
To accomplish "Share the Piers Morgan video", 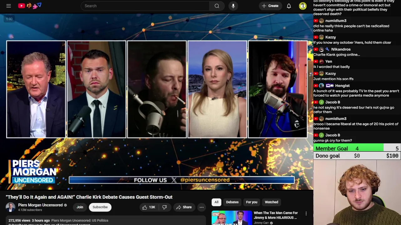I will click(x=184, y=207).
